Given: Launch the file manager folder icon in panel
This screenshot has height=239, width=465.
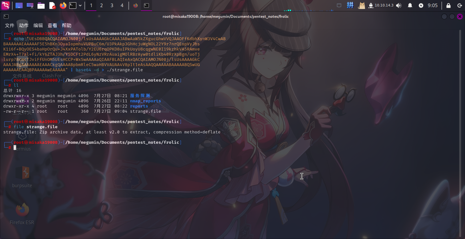Looking at the screenshot, I should pyautogui.click(x=41, y=6).
